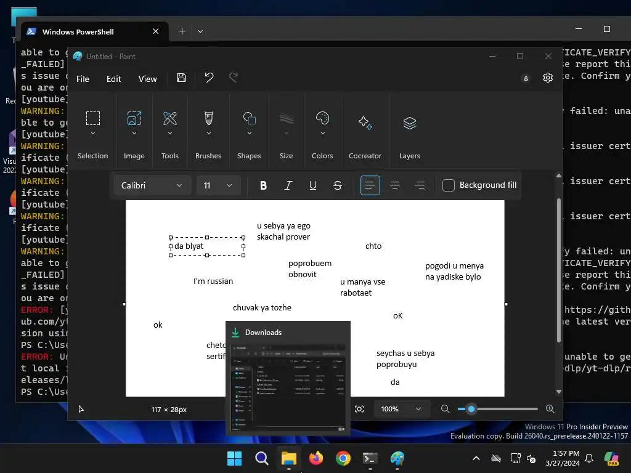This screenshot has height=473, width=631.
Task: Open the Edit menu in Paint
Action: click(113, 79)
